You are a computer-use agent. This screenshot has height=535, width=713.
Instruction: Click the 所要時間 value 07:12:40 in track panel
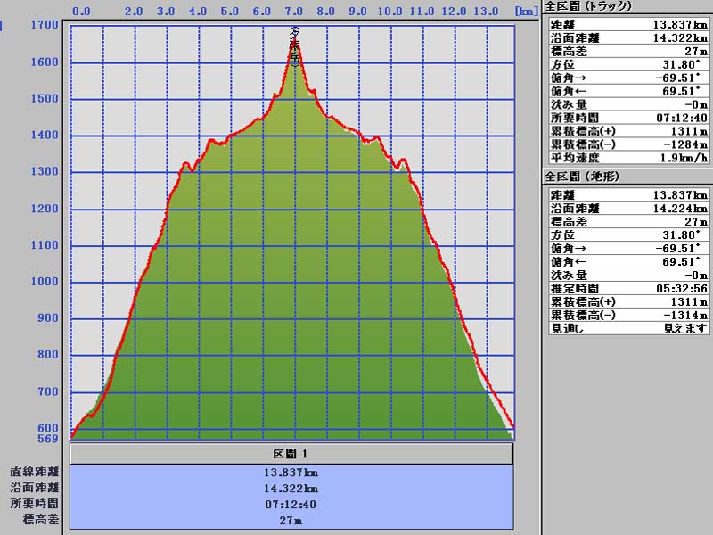(682, 117)
